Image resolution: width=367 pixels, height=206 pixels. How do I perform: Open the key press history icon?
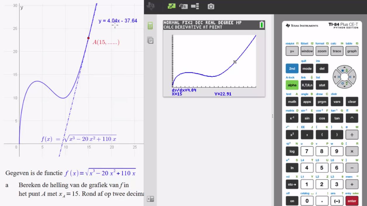(183, 6)
